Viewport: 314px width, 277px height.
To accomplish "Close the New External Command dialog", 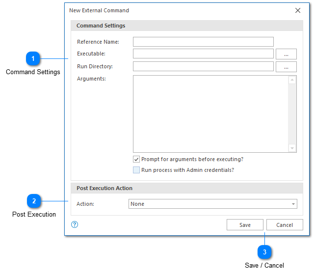I will pos(298,10).
